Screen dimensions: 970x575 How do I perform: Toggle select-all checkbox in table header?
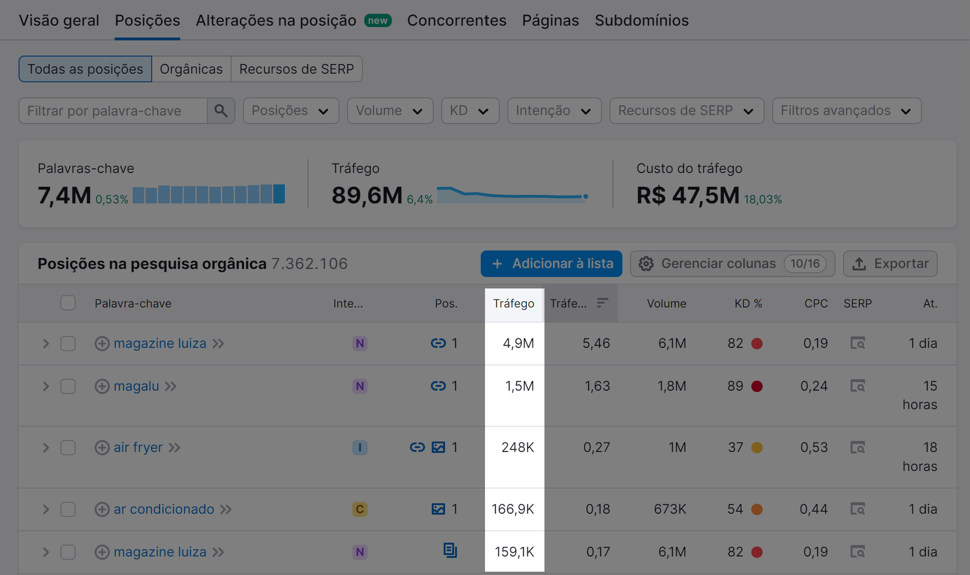[x=68, y=303]
